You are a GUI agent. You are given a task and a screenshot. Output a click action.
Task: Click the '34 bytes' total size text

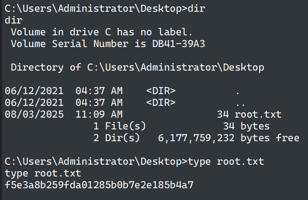[246, 126]
